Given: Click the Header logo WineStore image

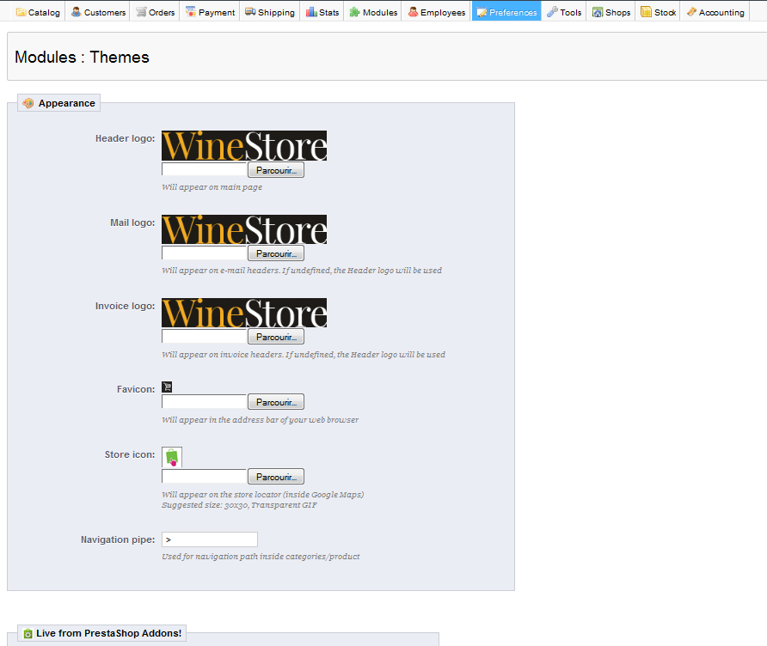Looking at the screenshot, I should point(244,146).
